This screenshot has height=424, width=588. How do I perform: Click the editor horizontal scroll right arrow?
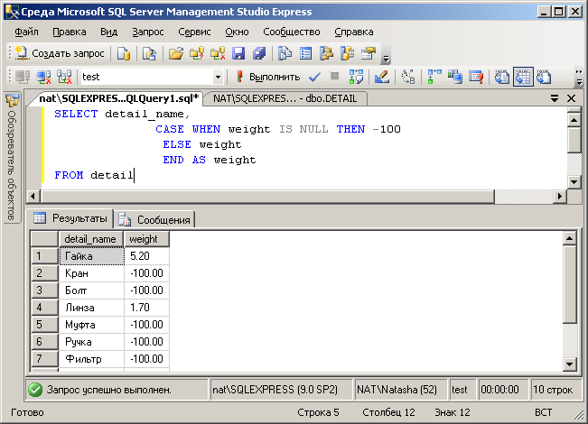tap(560, 197)
